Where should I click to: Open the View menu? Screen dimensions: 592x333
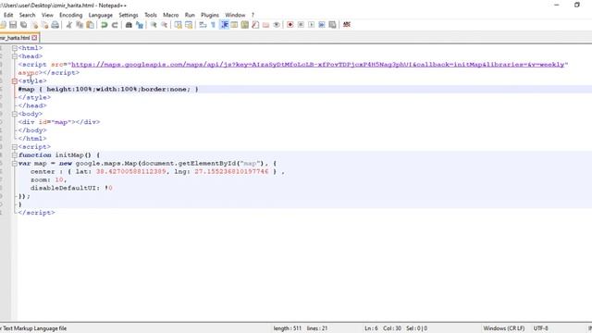pos(47,15)
